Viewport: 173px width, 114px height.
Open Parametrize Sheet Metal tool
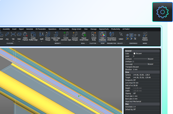[112, 36]
